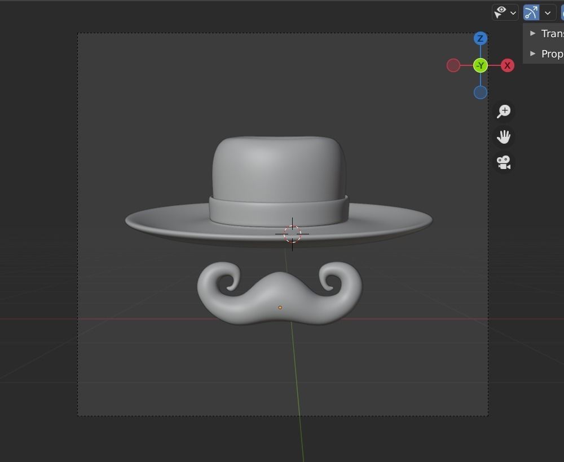Expand the Properties panel

tap(546, 54)
